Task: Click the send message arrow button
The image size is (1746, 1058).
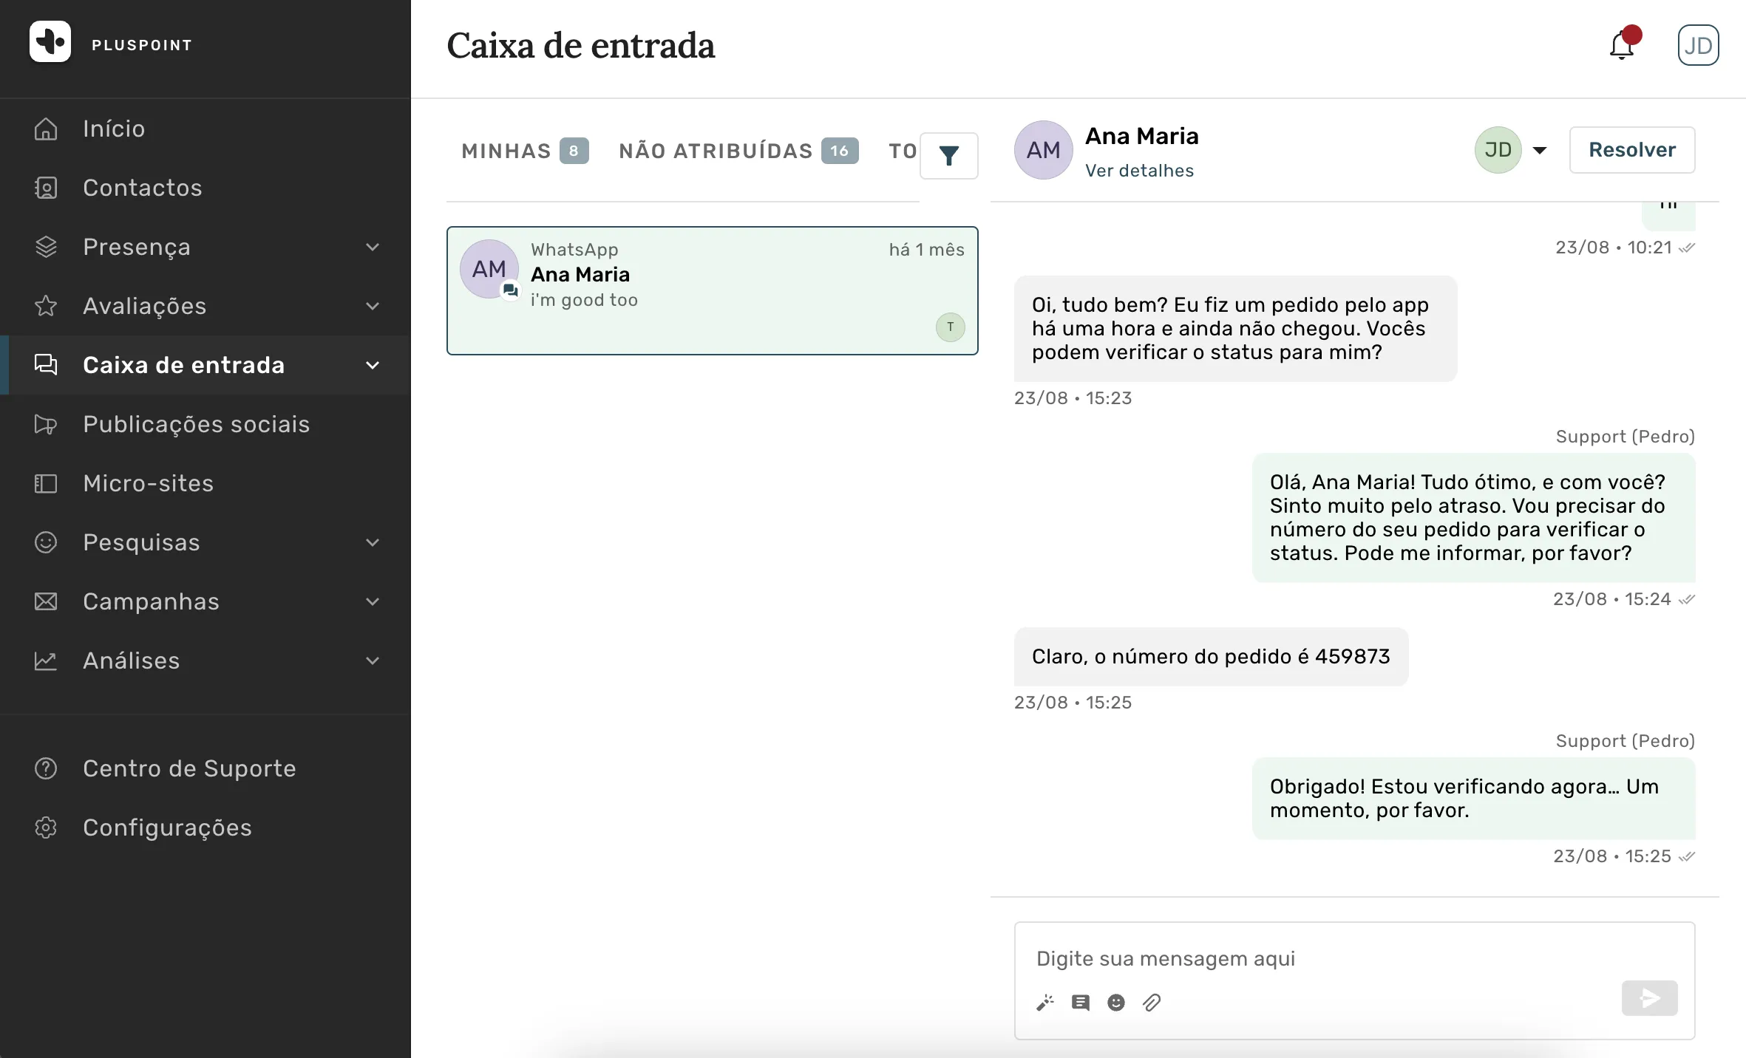Action: click(x=1650, y=998)
